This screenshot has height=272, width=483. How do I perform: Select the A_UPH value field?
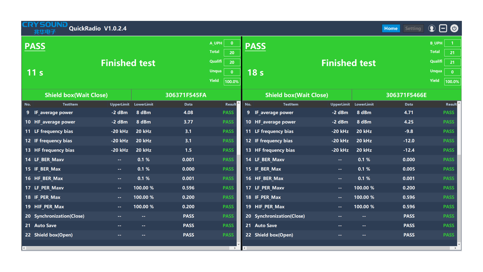[232, 43]
